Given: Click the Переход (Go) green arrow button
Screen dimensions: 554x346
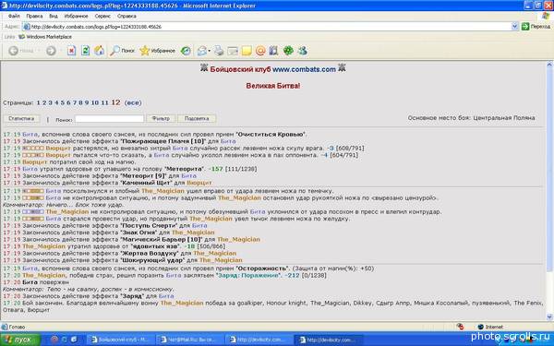Looking at the screenshot, I should 536,27.
